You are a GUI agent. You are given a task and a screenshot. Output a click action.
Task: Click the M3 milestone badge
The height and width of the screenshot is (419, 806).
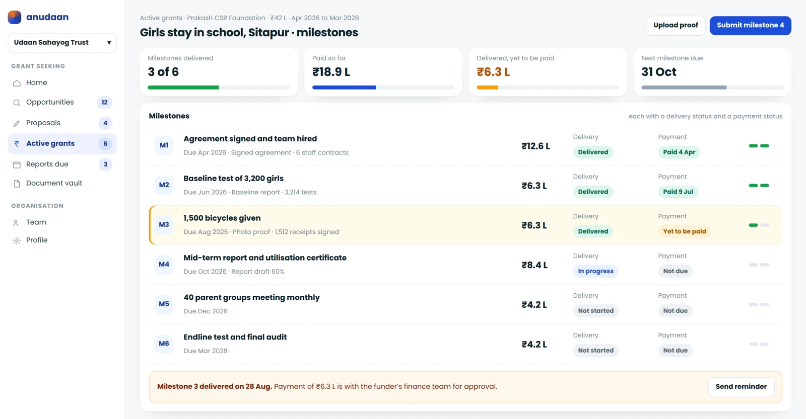click(164, 225)
